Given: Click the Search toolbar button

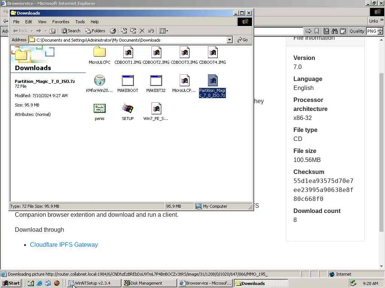Looking at the screenshot, I should click(x=71, y=31).
